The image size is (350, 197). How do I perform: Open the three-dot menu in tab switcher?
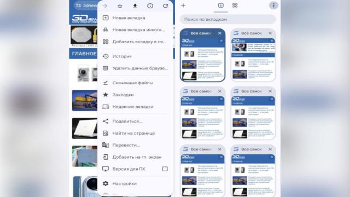(x=273, y=5)
